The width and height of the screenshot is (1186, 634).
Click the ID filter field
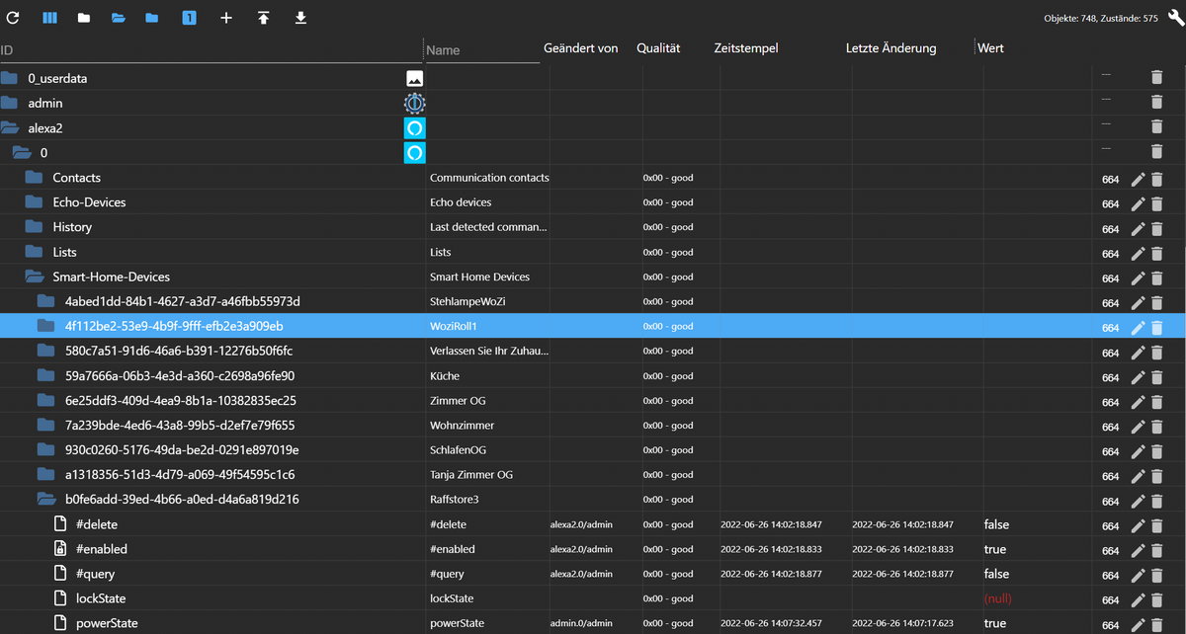point(198,49)
